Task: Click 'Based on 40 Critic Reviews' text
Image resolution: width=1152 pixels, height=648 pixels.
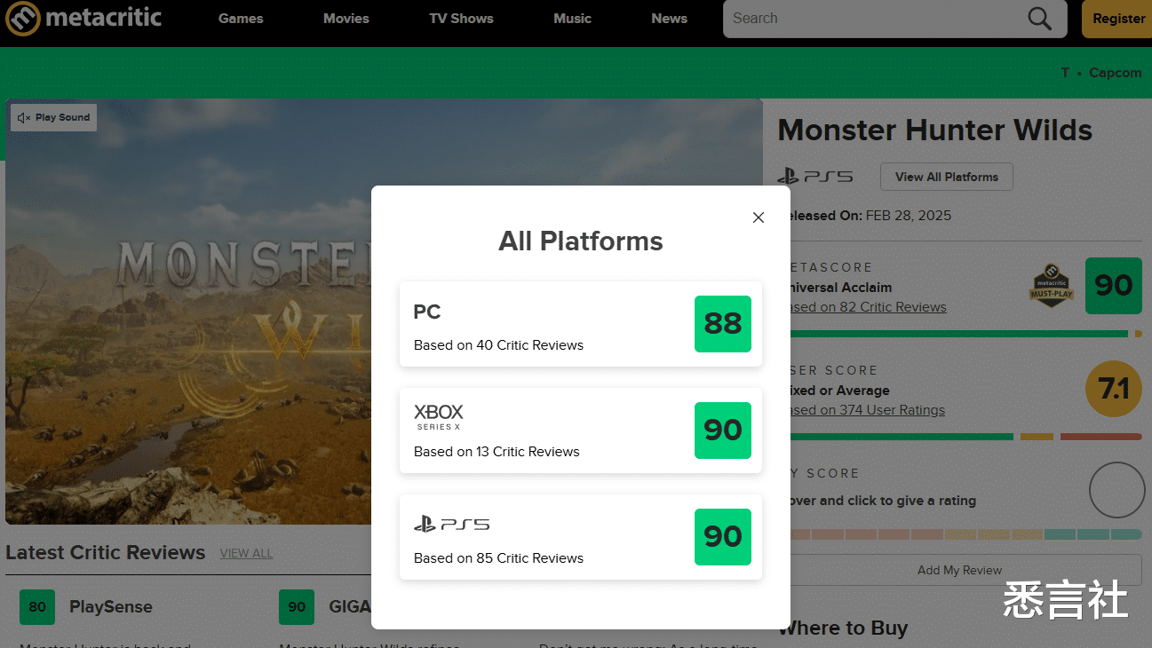Action: tap(498, 345)
